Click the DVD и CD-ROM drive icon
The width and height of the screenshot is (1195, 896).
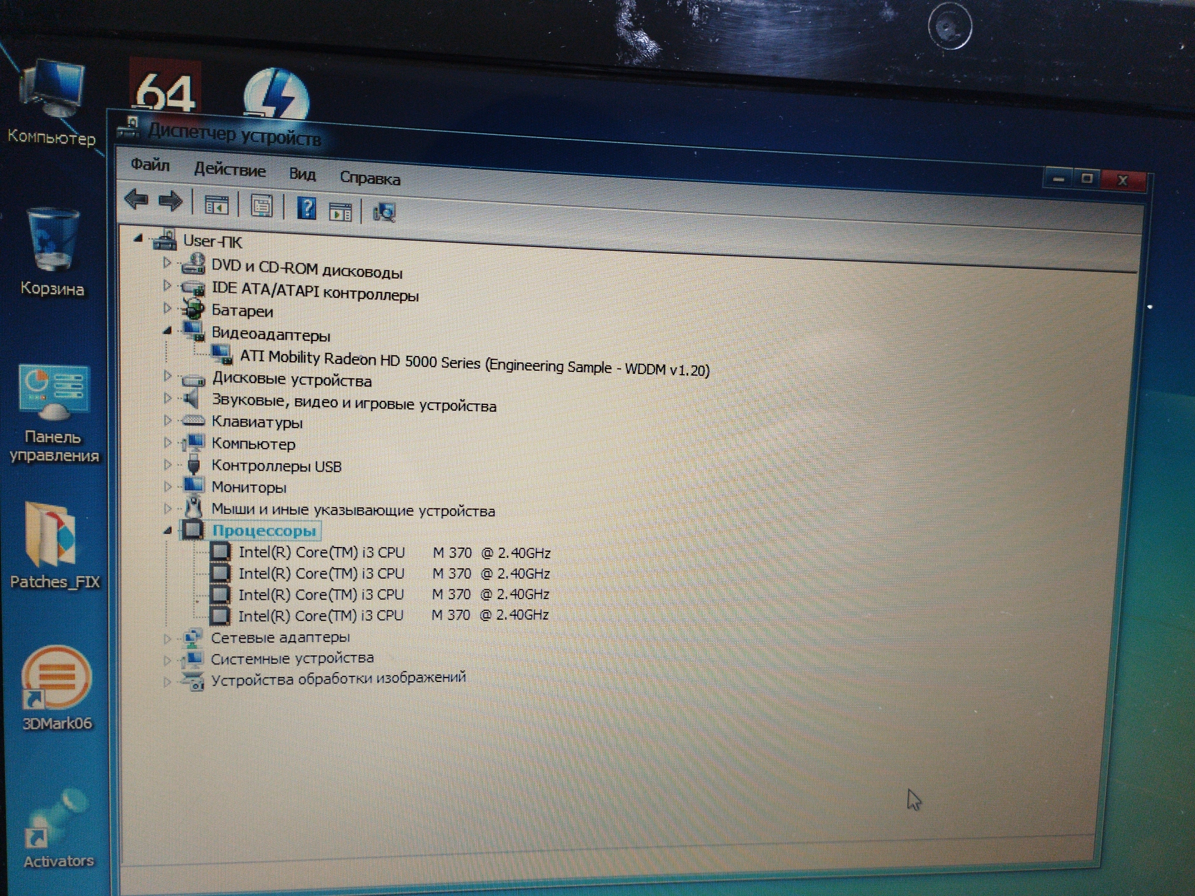(x=193, y=264)
